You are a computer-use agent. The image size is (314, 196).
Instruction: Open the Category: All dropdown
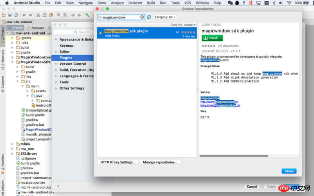[x=165, y=17]
